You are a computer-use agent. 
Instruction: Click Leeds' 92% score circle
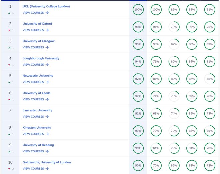click(138, 96)
